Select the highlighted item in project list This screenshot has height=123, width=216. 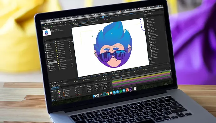pyautogui.click(x=52, y=63)
